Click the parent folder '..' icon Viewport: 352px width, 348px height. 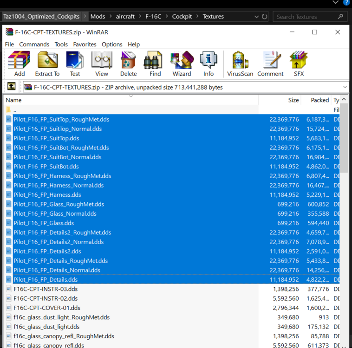[8, 110]
